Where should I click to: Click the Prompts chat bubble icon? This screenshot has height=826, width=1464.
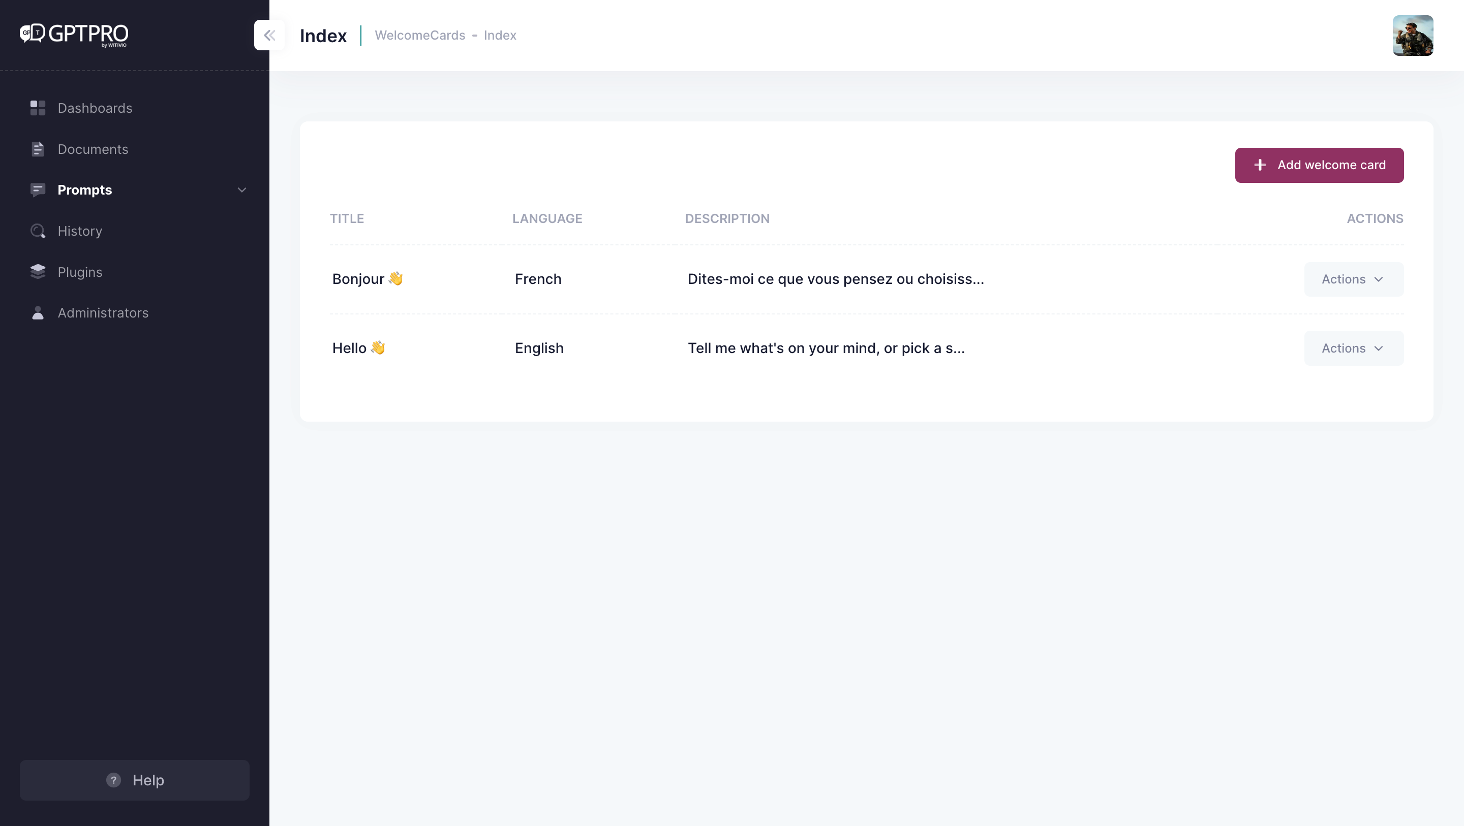[38, 190]
